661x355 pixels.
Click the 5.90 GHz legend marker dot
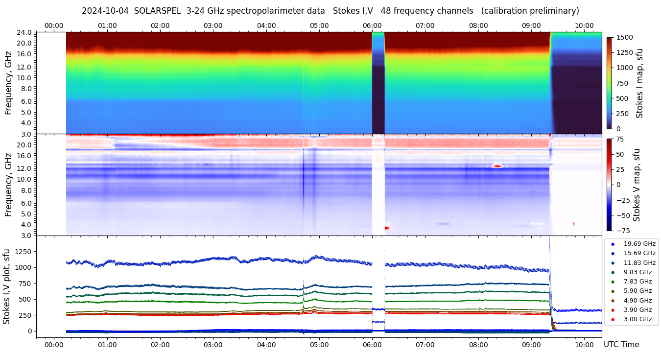click(613, 291)
